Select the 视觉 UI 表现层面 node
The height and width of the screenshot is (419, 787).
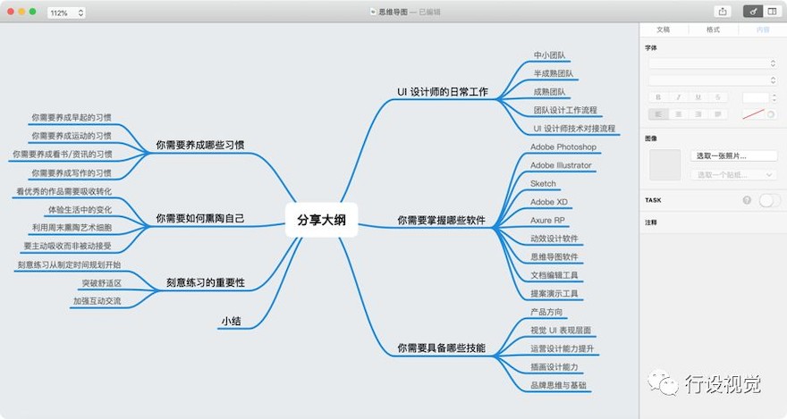(561, 331)
